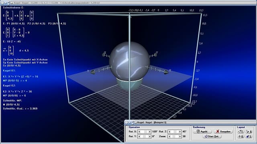
Task: Increase Zoom with right arrow
Action: pyautogui.click(x=180, y=136)
